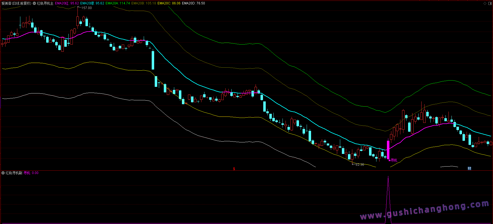Select the EMA20B: 105.18 value
This screenshot has width=493, height=224.
point(144,3)
